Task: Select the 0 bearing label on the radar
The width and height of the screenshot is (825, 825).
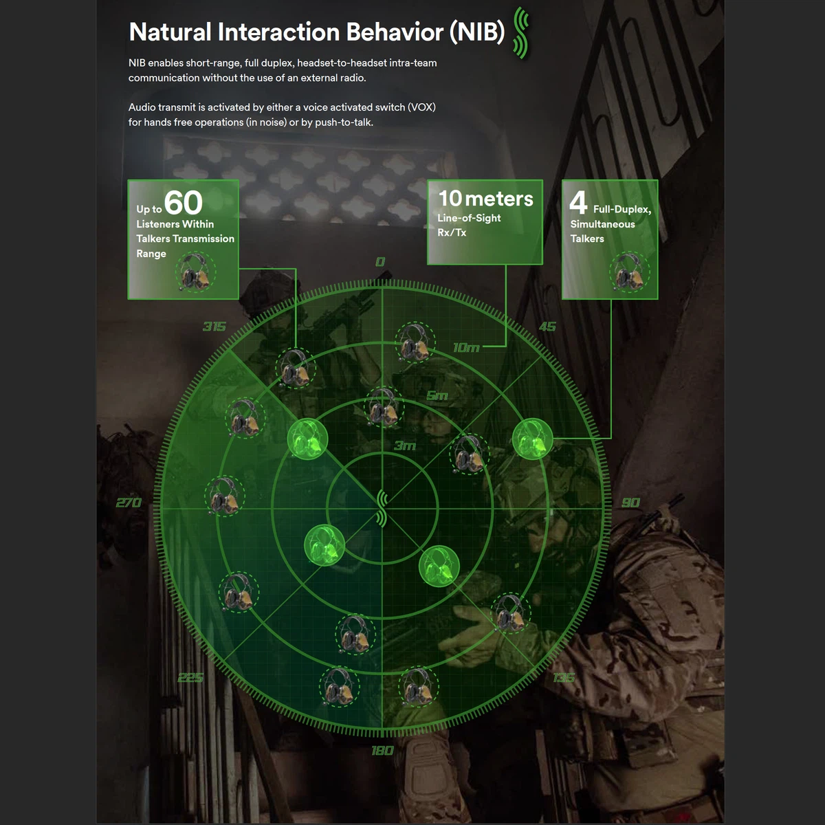Action: 379,261
